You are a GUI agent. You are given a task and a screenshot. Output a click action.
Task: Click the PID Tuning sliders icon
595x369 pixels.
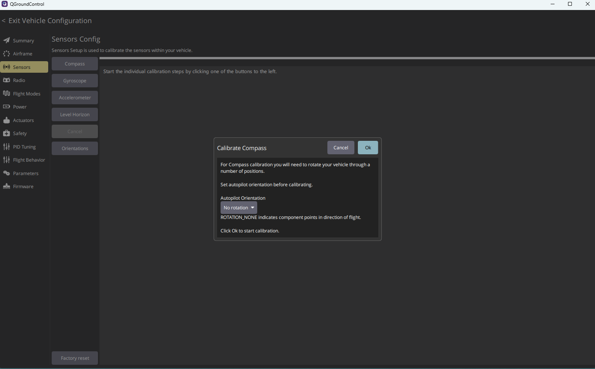point(7,147)
